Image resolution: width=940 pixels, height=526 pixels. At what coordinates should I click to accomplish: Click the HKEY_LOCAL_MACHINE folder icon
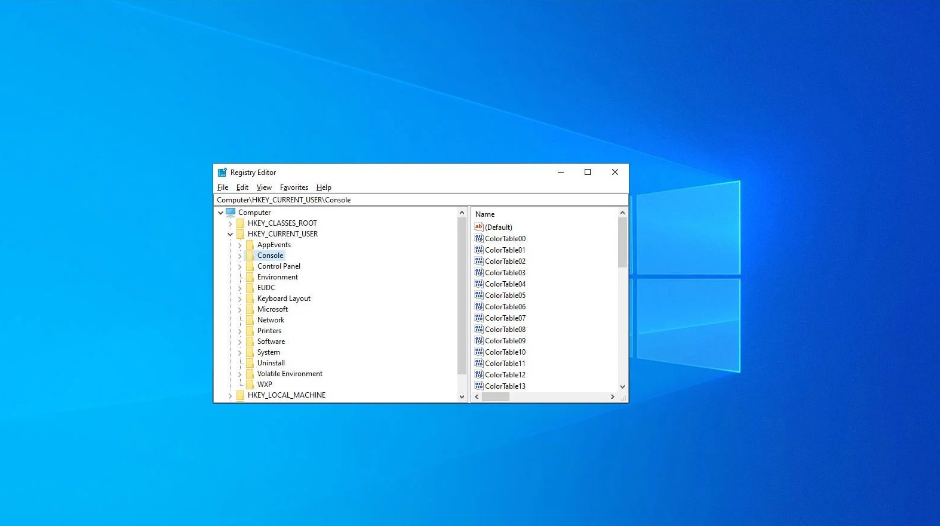[x=240, y=395]
